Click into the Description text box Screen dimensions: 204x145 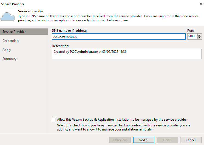[127, 54]
